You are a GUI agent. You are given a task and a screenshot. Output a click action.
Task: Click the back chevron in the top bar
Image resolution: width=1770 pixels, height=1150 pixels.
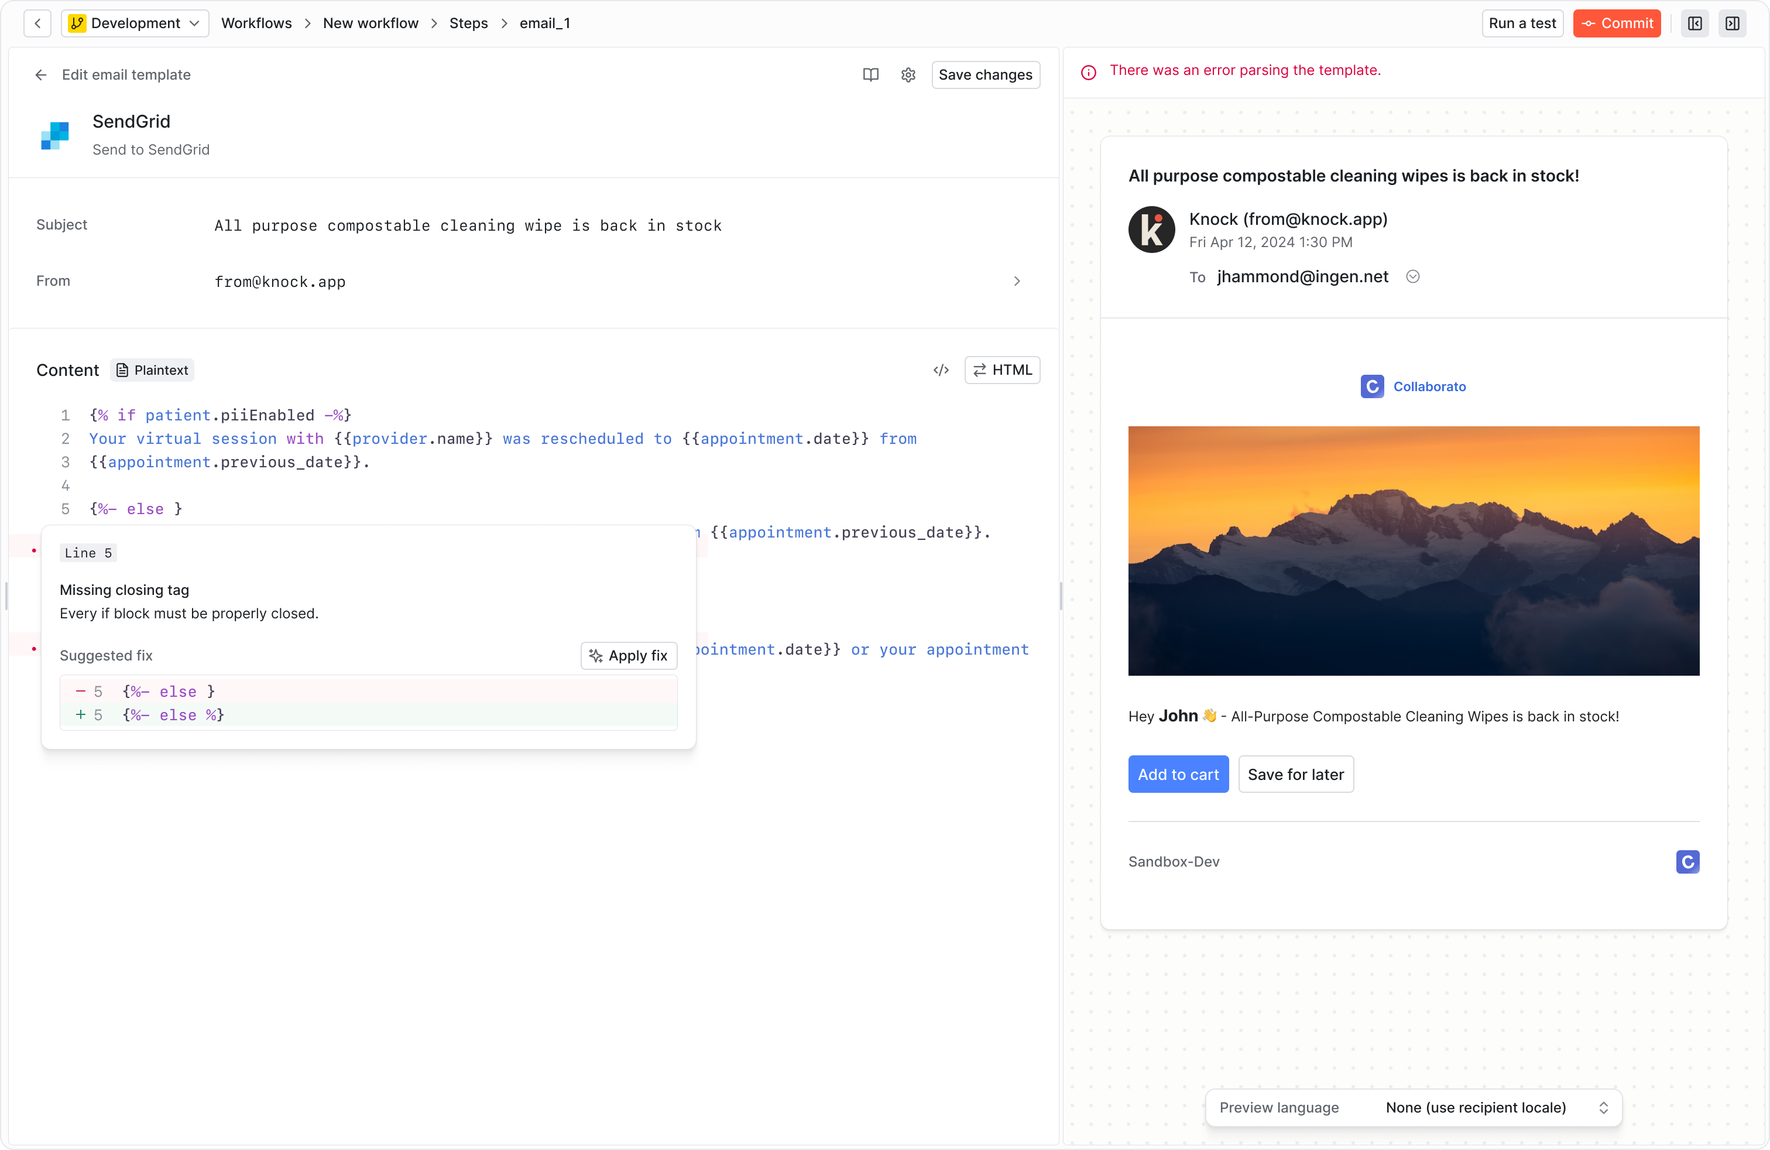point(37,23)
